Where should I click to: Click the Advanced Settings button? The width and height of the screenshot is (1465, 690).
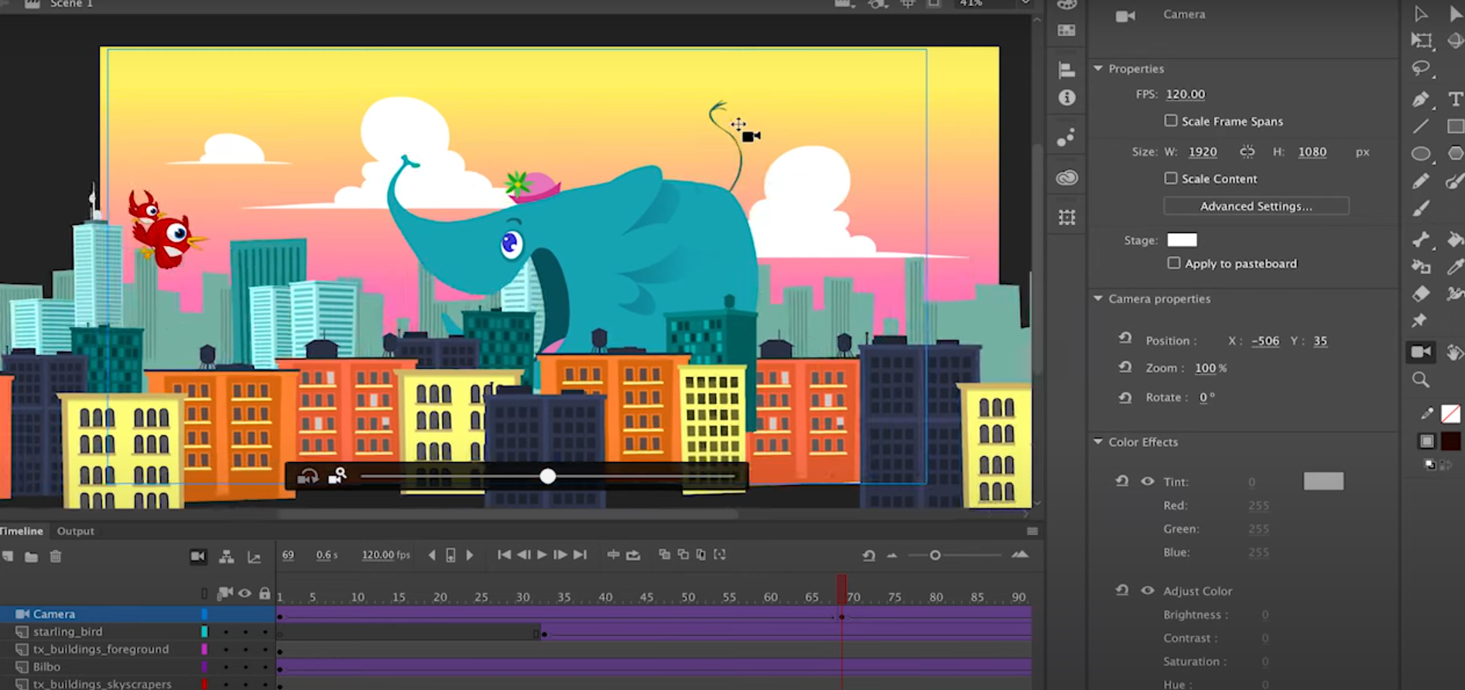click(1256, 206)
